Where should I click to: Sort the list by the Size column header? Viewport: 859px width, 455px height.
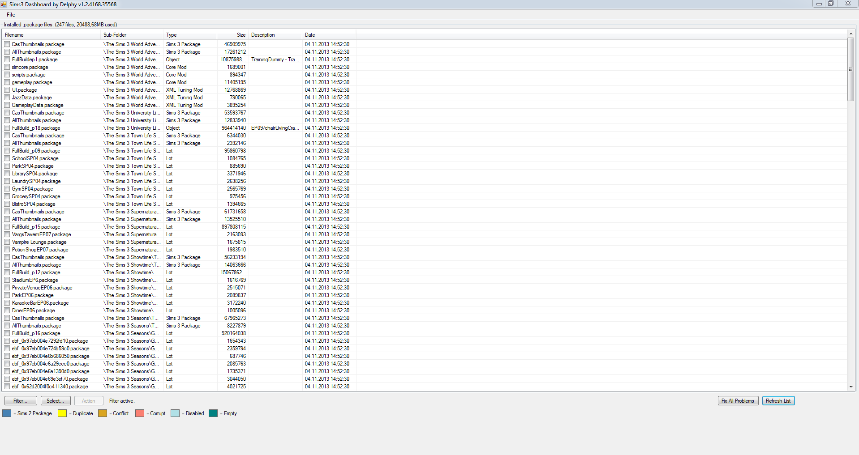click(233, 35)
